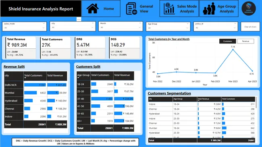Select the Mumbai row in Revenue Split
This screenshot has width=262, height=147.
(35, 93)
